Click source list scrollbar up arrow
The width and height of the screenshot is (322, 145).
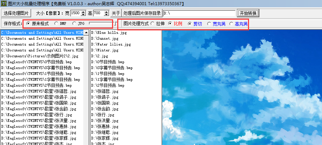point(86,32)
